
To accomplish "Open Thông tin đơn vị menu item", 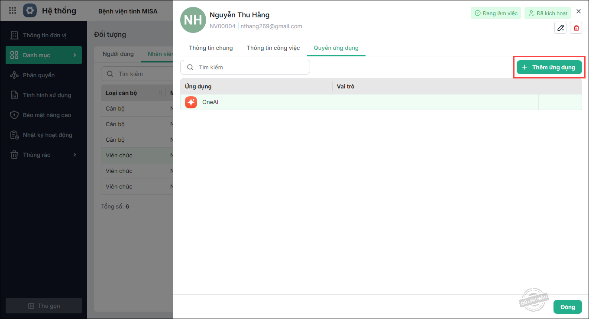I will tap(44, 35).
